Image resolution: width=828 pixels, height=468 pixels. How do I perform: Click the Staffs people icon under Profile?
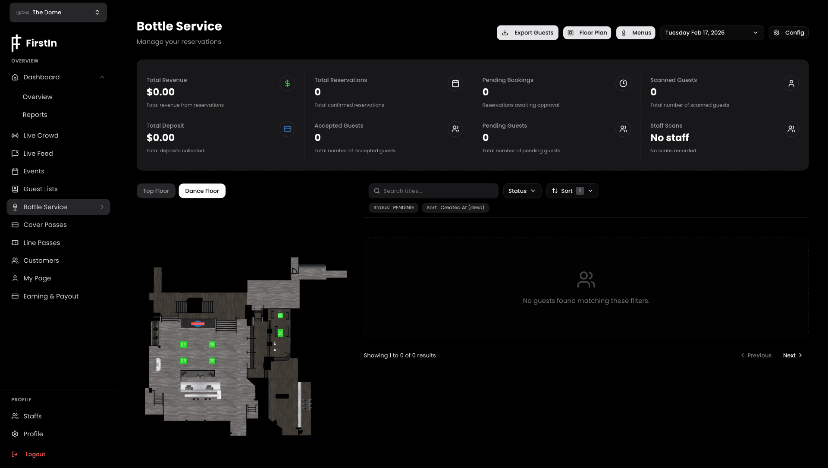tap(16, 416)
